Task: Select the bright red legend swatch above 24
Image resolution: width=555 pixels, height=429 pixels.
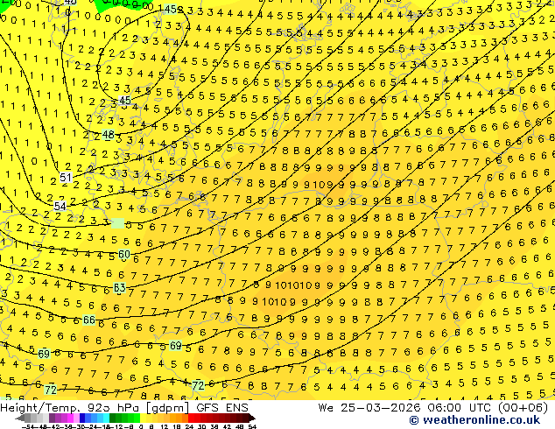Action: pos(191,418)
